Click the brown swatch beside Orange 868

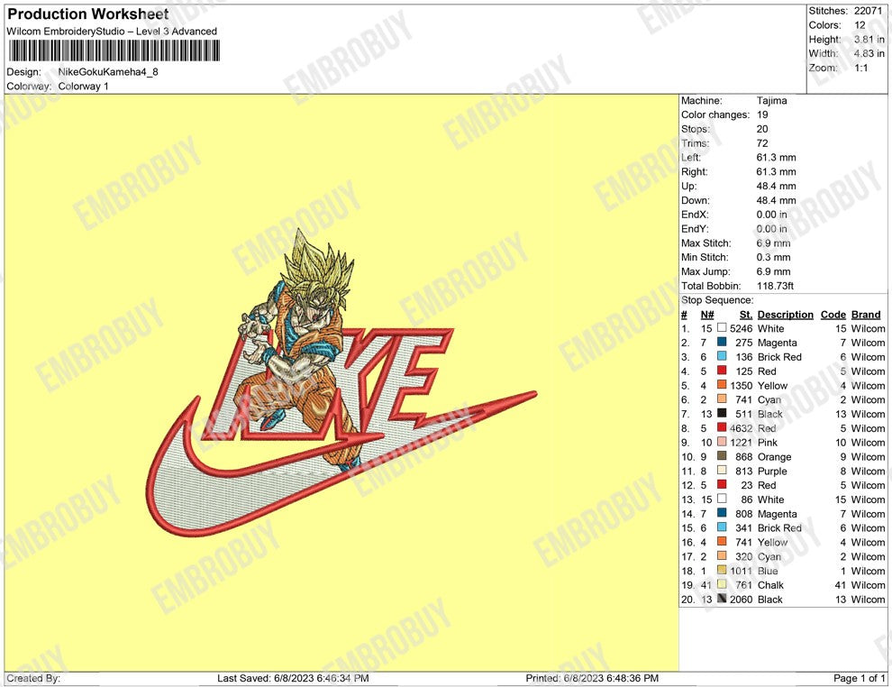point(722,456)
